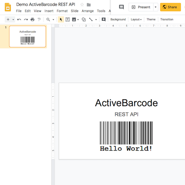This screenshot has width=185, height=185.
Task: Select the paint format icon
Action: 39,19
